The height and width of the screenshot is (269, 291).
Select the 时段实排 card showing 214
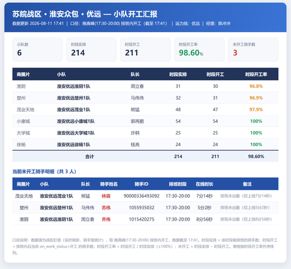91,49
